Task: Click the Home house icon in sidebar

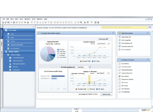Action: pyautogui.click(x=8, y=34)
